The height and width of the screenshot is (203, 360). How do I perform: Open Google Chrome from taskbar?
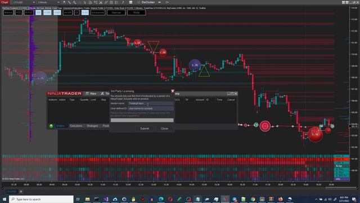(x=253, y=199)
